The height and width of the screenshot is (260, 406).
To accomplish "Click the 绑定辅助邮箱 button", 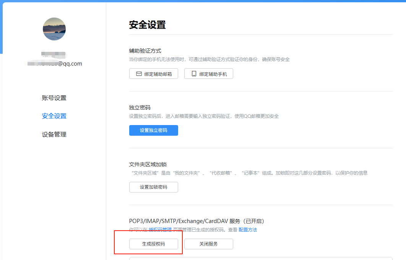I will coord(154,74).
